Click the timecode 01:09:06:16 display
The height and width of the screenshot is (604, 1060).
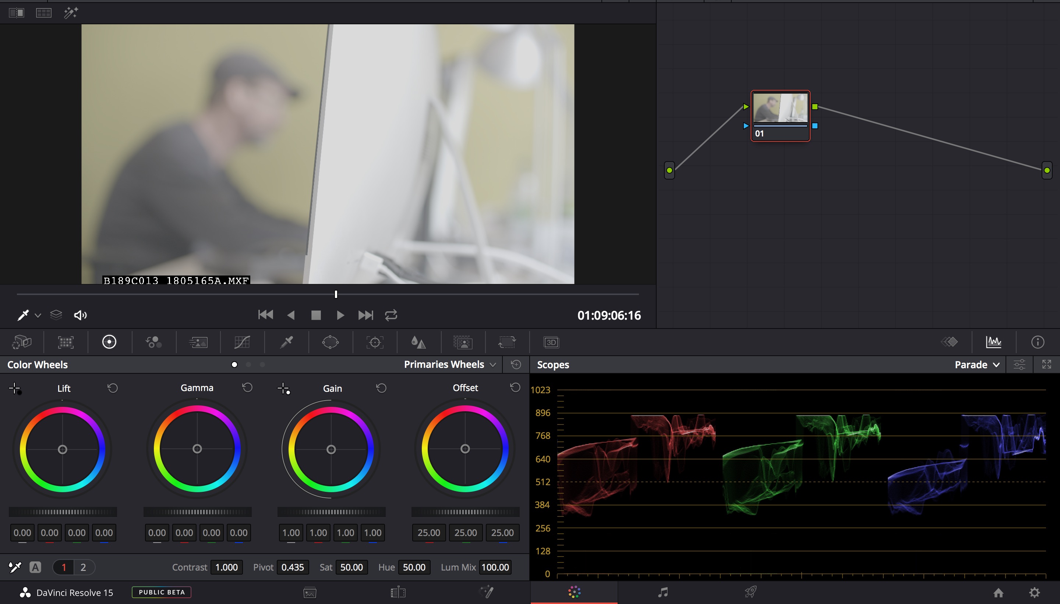(609, 316)
